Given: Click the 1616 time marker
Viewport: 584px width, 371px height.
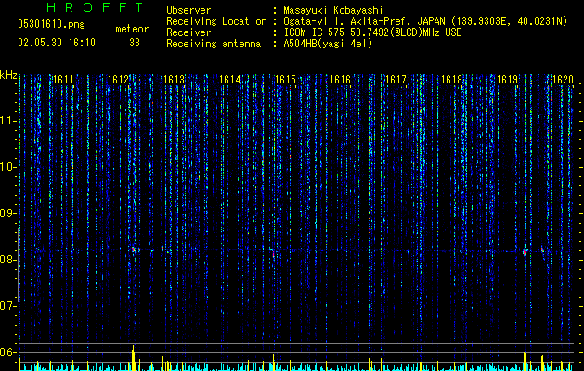Looking at the screenshot, I should (341, 80).
